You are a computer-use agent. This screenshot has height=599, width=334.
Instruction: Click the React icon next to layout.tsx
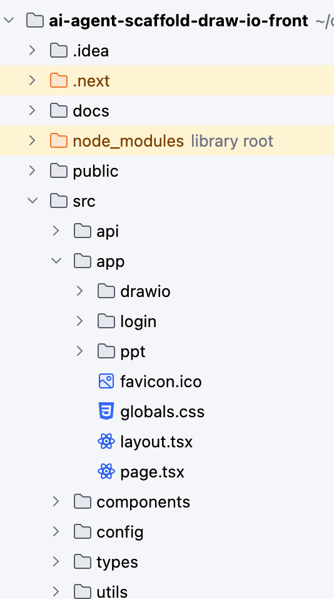coord(106,442)
